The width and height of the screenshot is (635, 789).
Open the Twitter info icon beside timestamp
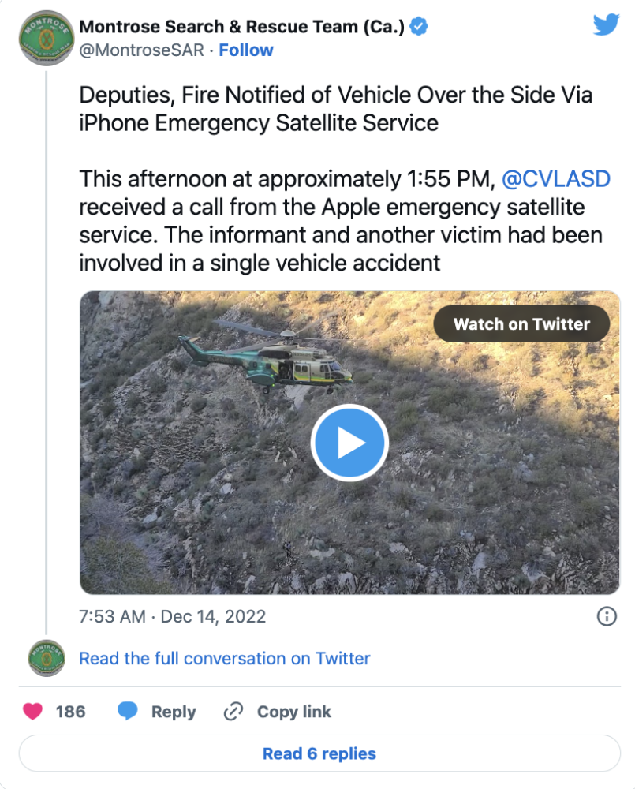coord(607,616)
